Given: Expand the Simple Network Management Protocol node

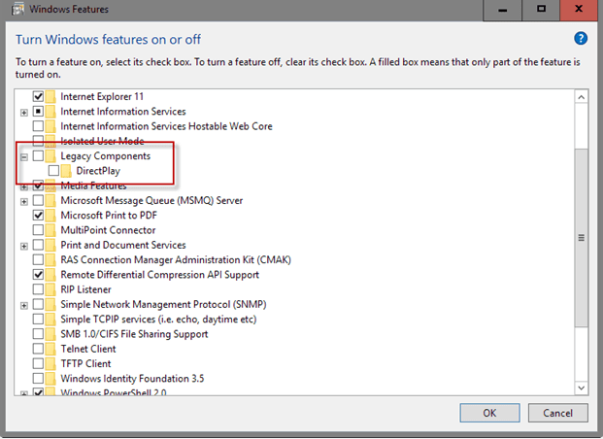Looking at the screenshot, I should pos(23,305).
